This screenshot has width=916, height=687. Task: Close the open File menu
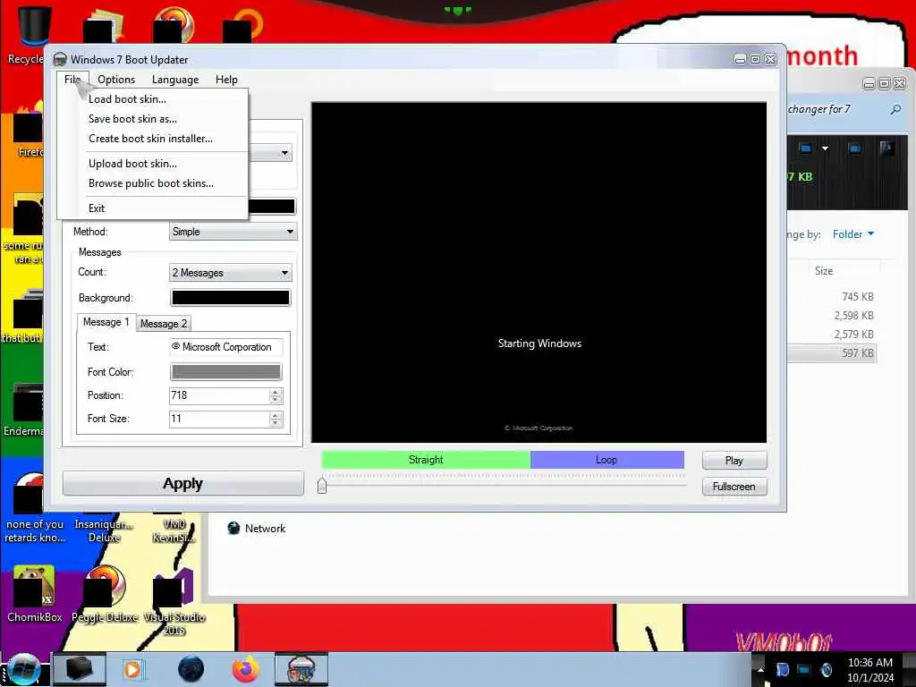pyautogui.click(x=72, y=80)
